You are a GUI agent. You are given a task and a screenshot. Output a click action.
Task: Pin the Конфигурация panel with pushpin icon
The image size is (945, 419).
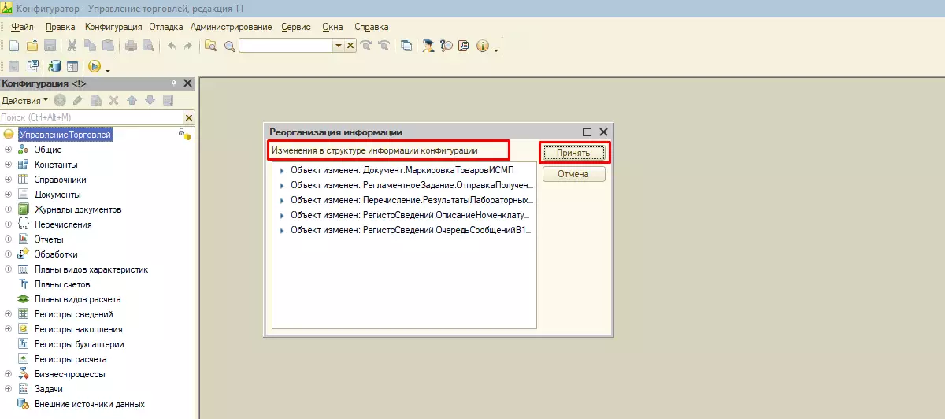click(x=174, y=83)
